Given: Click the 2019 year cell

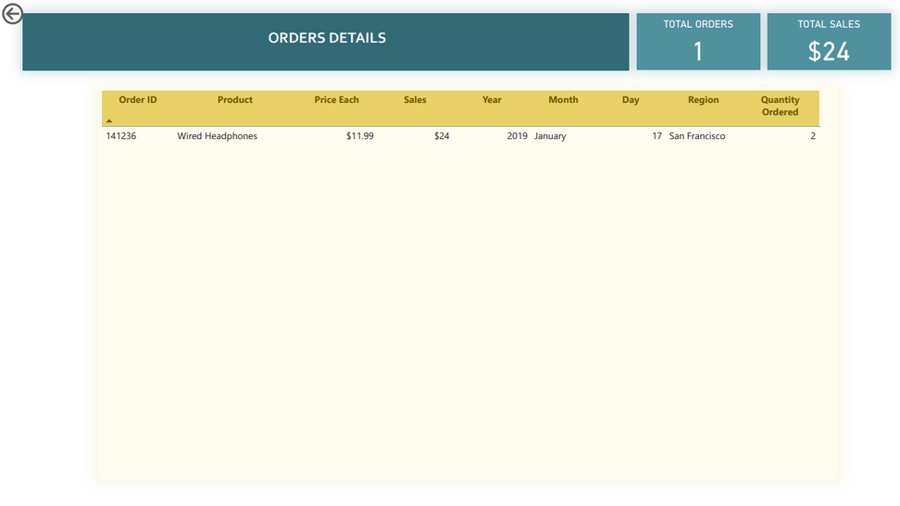Looking at the screenshot, I should click(518, 136).
